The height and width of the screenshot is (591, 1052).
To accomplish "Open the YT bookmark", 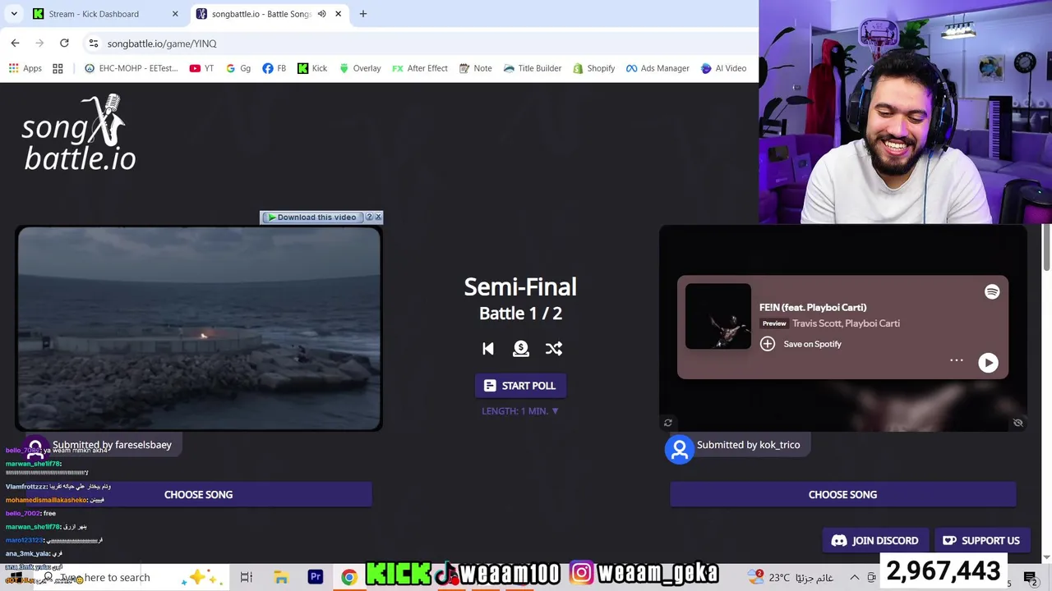I will point(201,68).
